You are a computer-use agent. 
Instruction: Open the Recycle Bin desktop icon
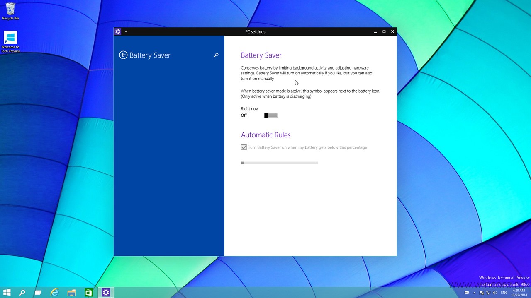10,12
